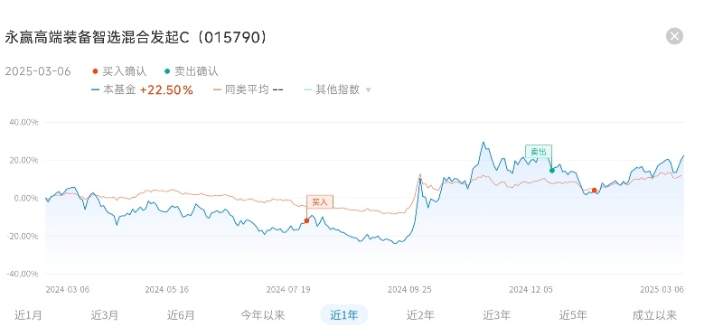This screenshot has width=723, height=336.
Task: Switch to 今年以来 range
Action: 263,315
